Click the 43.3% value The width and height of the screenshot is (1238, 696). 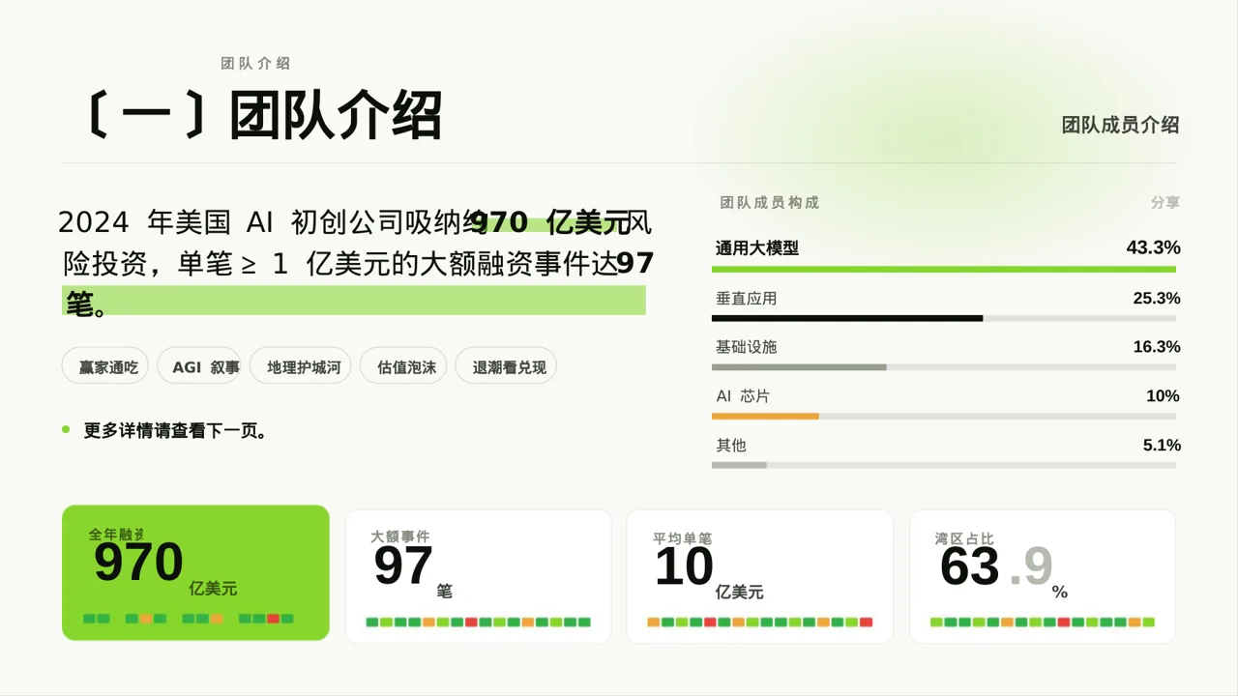[1153, 248]
